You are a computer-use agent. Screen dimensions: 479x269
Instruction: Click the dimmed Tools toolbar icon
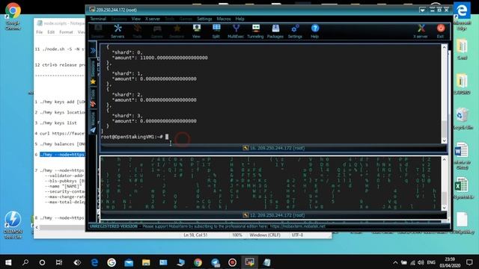pyautogui.click(x=137, y=31)
